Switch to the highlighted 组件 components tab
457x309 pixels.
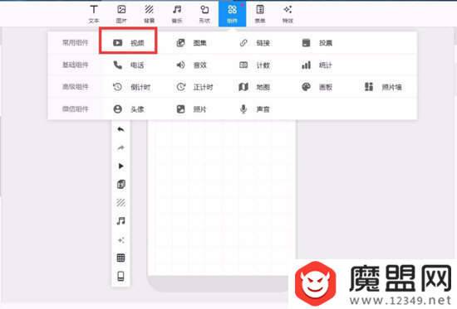[233, 13]
